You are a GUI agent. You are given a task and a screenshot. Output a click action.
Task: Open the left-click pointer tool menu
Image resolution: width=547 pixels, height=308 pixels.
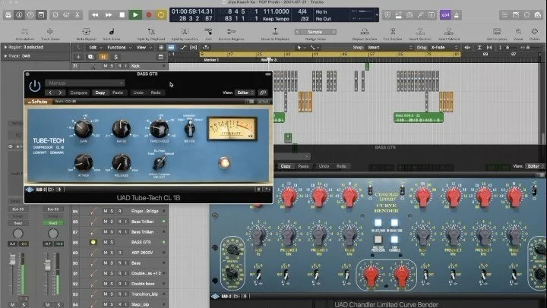point(301,47)
